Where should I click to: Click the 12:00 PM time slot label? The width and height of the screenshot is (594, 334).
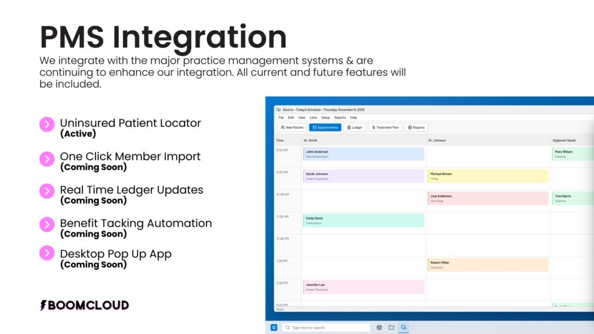click(282, 239)
